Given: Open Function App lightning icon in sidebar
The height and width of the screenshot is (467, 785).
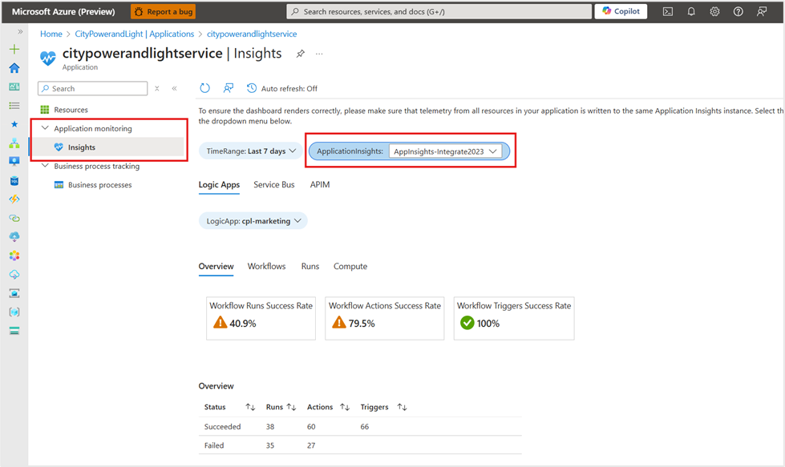Looking at the screenshot, I should pyautogui.click(x=14, y=199).
